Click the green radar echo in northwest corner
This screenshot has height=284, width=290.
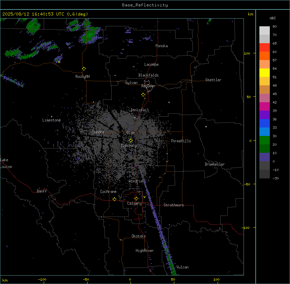coord(33,26)
